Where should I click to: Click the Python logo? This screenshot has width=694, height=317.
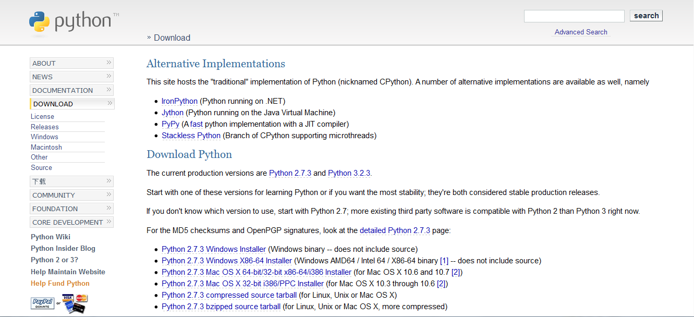point(74,21)
